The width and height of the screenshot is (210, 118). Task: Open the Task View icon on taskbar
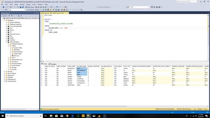click(x=46, y=116)
